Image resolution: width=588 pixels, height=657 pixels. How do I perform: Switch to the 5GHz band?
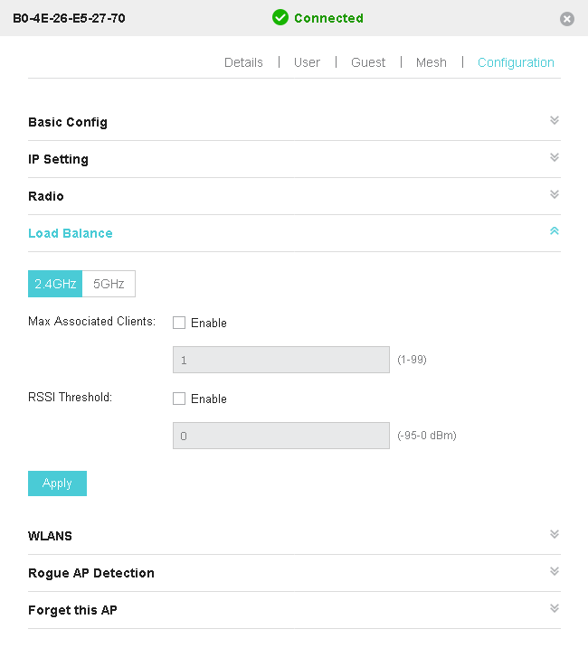coord(109,284)
